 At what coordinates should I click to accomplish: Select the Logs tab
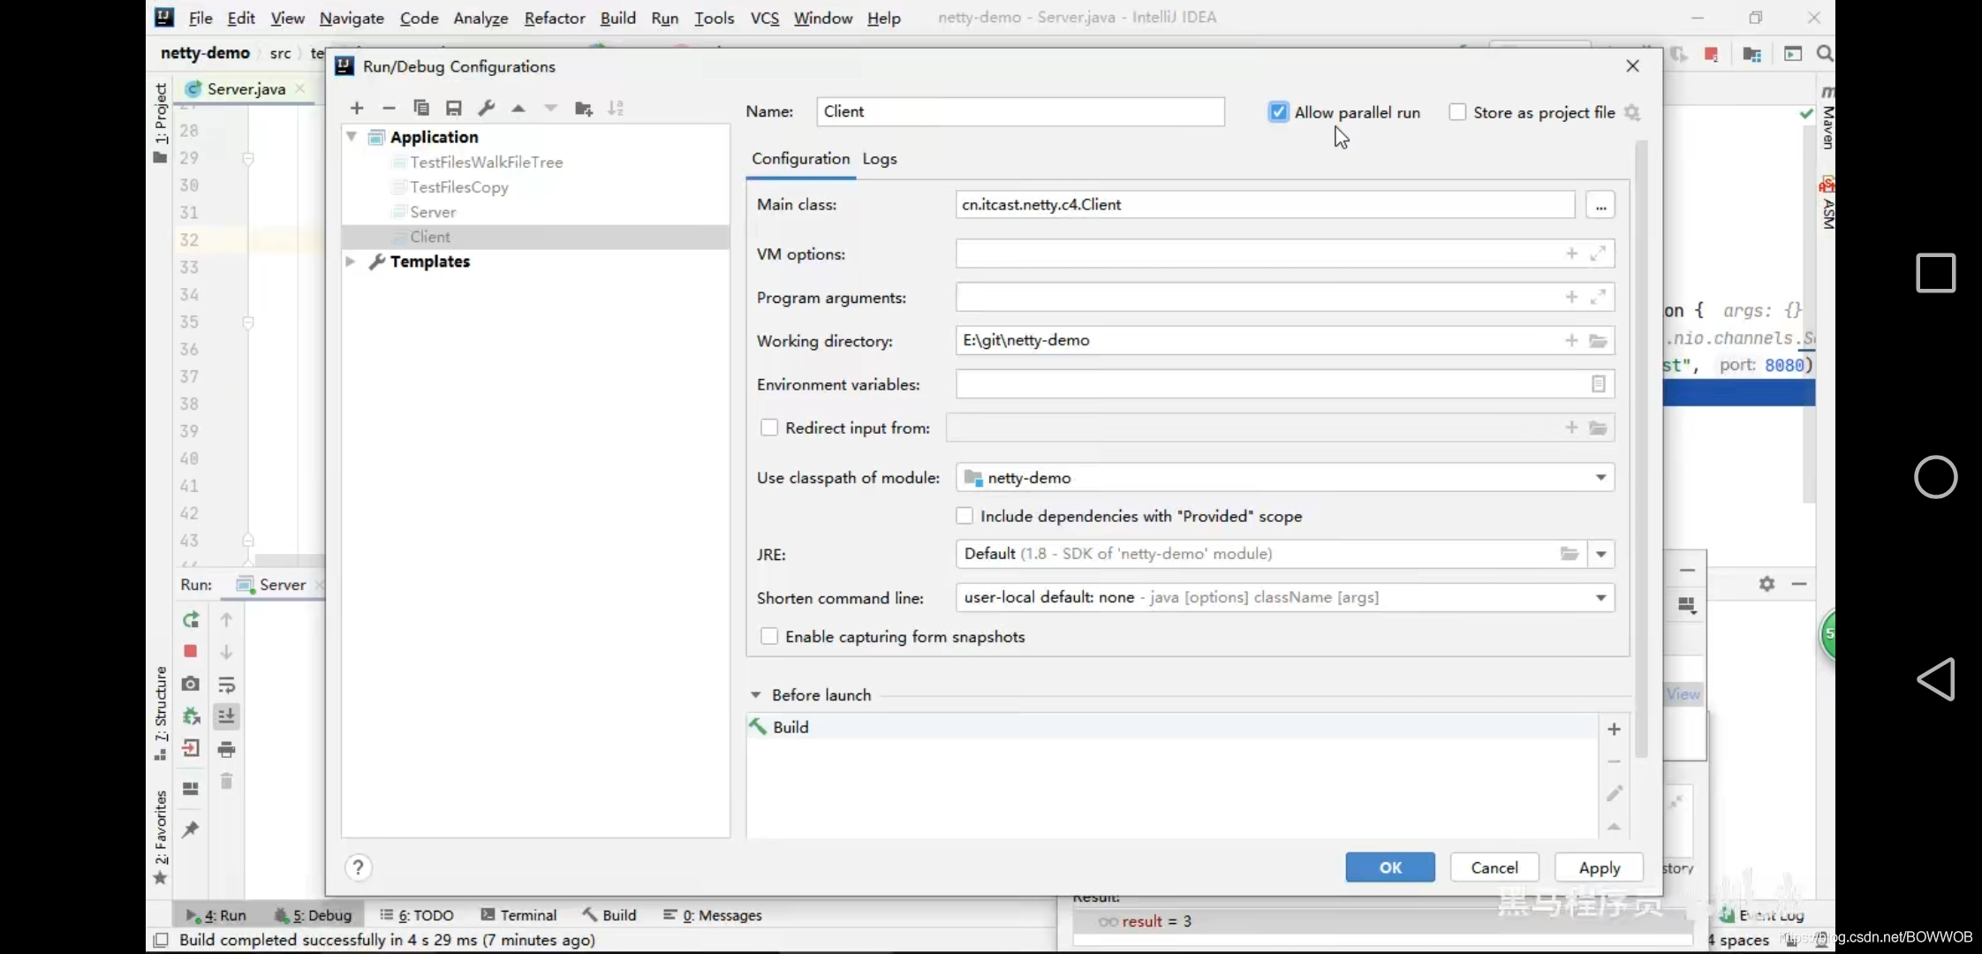pos(880,159)
